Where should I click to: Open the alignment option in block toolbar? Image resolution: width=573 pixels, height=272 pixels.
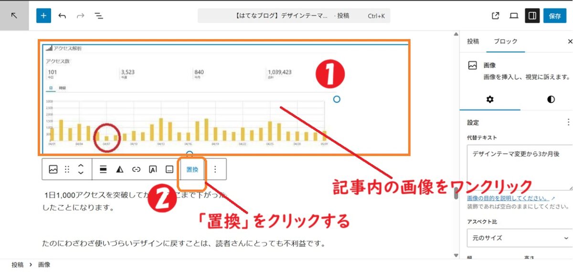point(103,169)
